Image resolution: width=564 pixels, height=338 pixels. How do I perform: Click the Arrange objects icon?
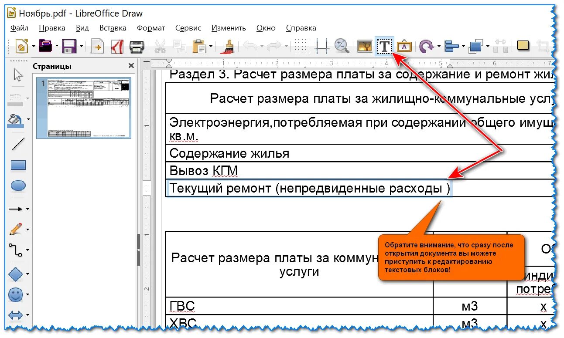tap(475, 46)
